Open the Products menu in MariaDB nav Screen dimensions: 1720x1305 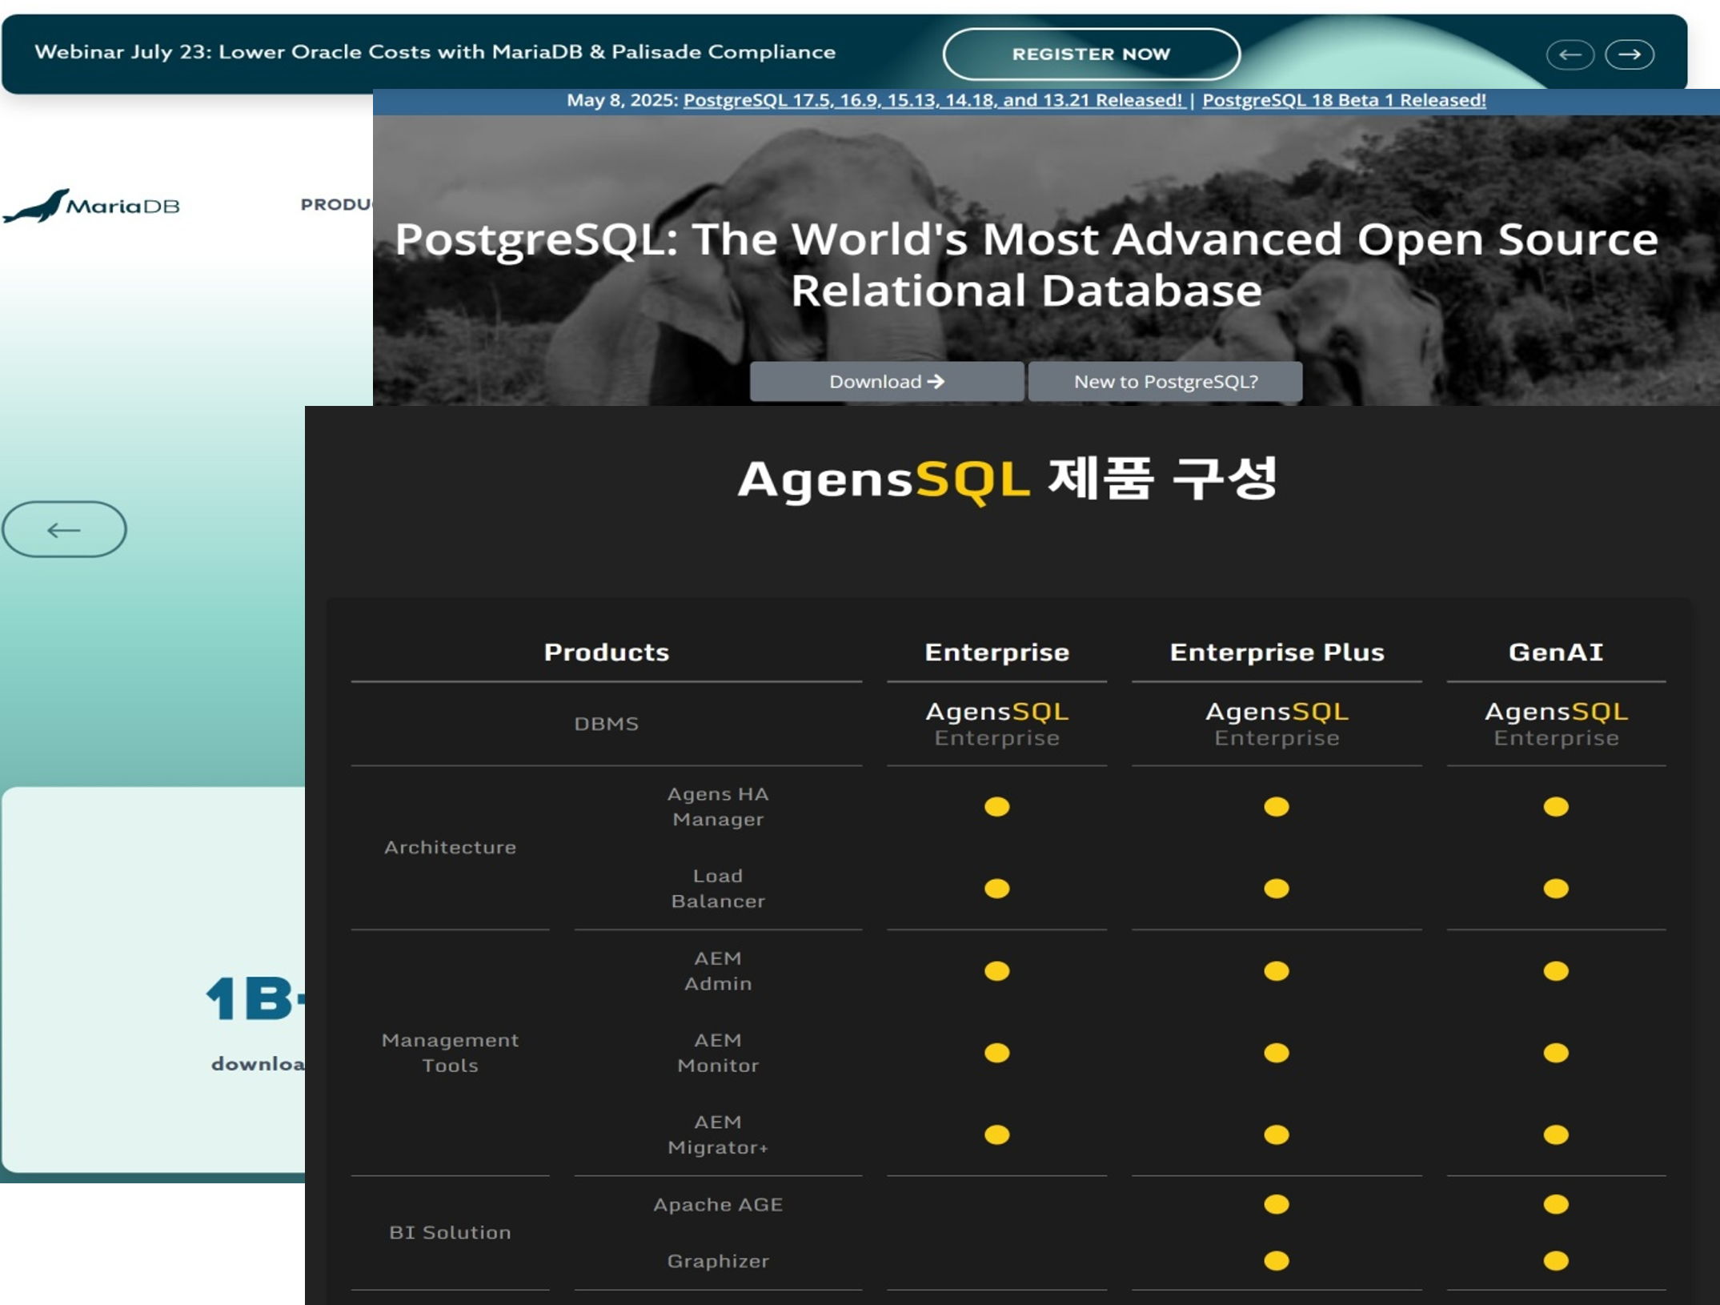[x=336, y=204]
